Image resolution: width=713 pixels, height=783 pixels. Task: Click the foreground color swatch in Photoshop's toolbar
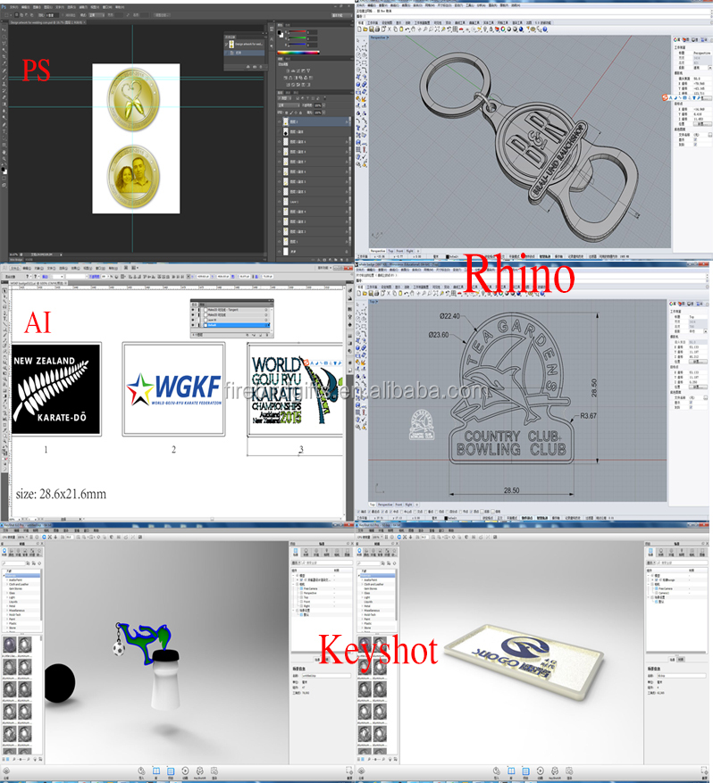click(3, 168)
